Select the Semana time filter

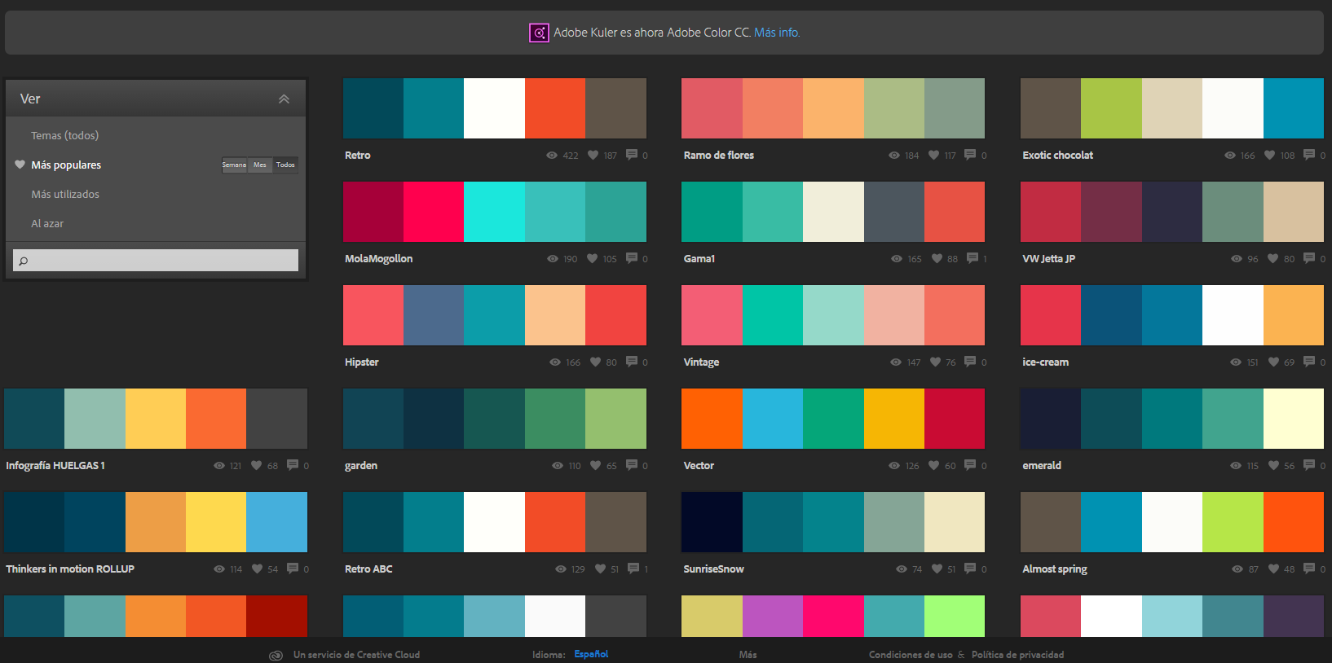tap(234, 165)
